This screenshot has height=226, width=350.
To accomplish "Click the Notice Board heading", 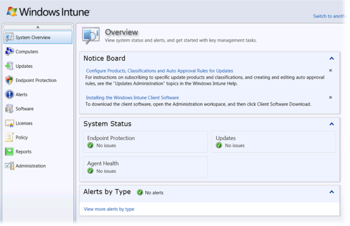I will pos(104,58).
